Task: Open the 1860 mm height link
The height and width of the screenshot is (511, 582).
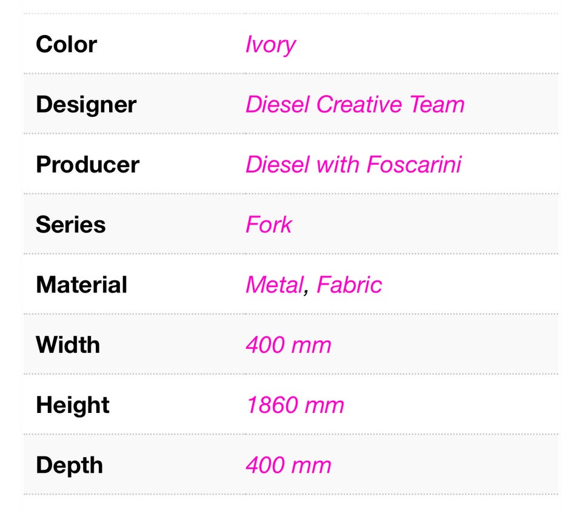Action: (x=295, y=405)
